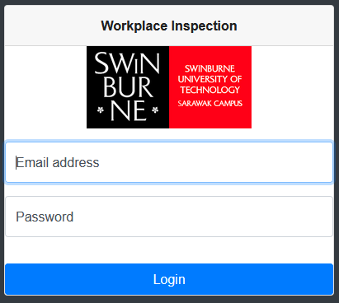Click the NE letters in the logo
The image size is (339, 303).
(x=129, y=110)
